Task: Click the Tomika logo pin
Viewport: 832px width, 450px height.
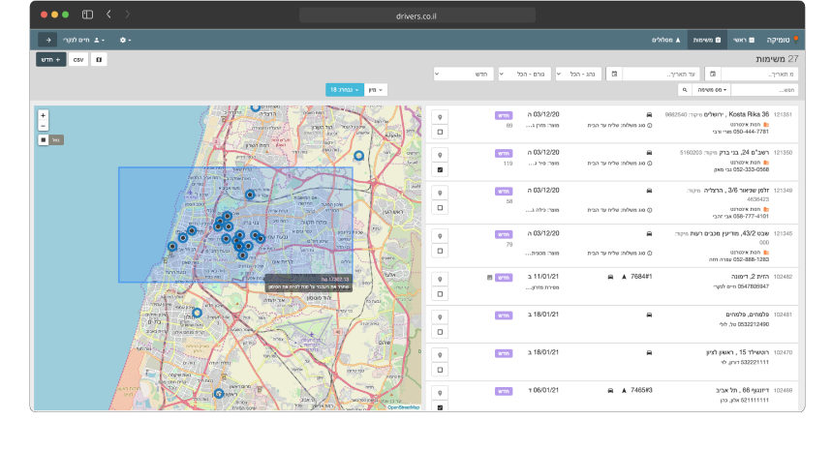Action: pos(795,39)
